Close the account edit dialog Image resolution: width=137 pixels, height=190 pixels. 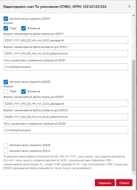click(129, 6)
